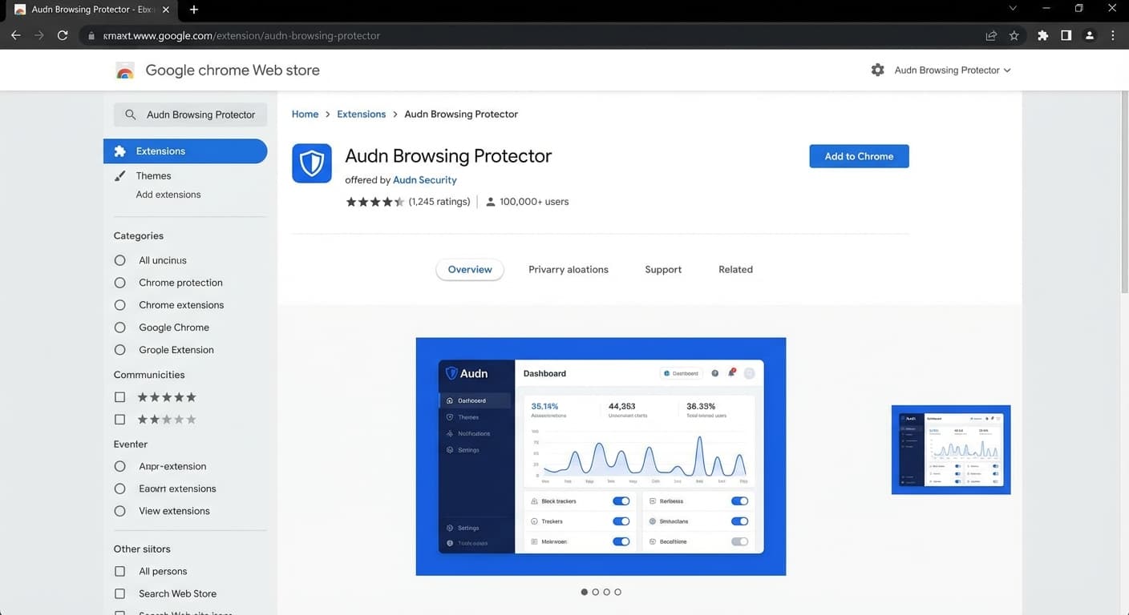The height and width of the screenshot is (615, 1129).
Task: Click the search magnifier icon
Action: pyautogui.click(x=130, y=114)
